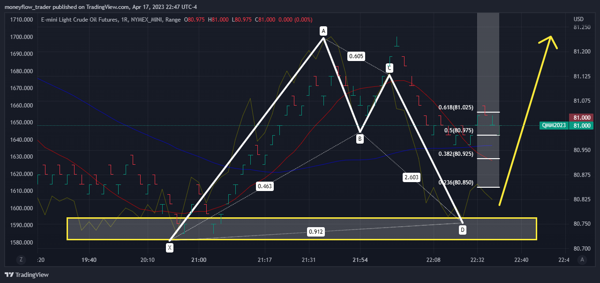
Task: Click the USD currency label on price axis
Action: tap(578, 19)
